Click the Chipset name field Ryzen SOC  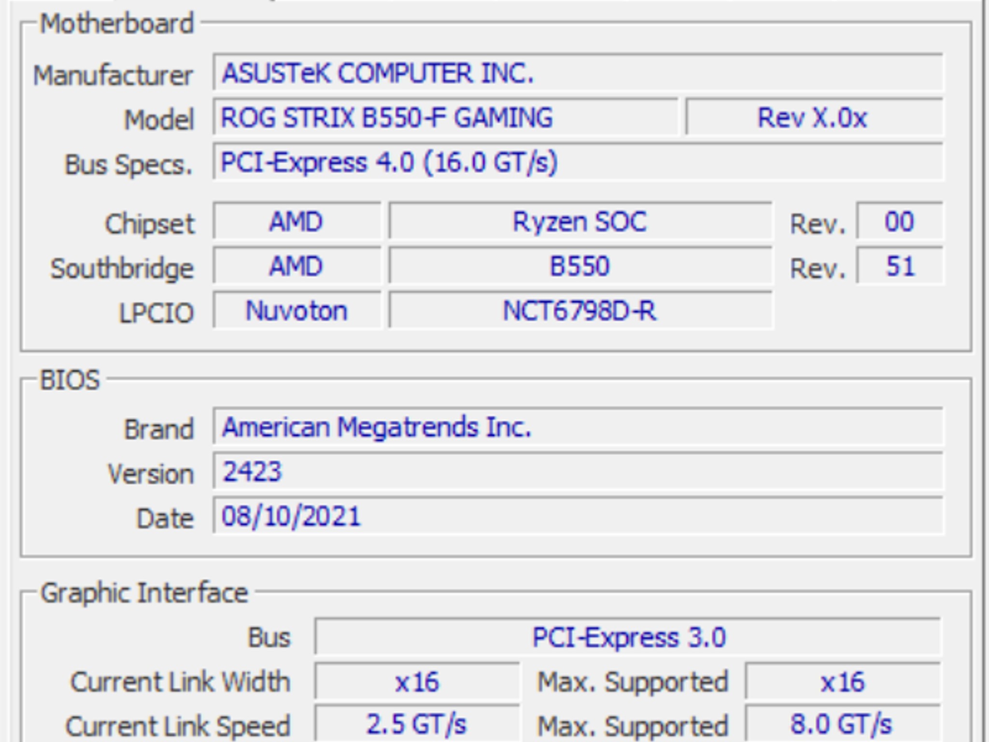[579, 221]
